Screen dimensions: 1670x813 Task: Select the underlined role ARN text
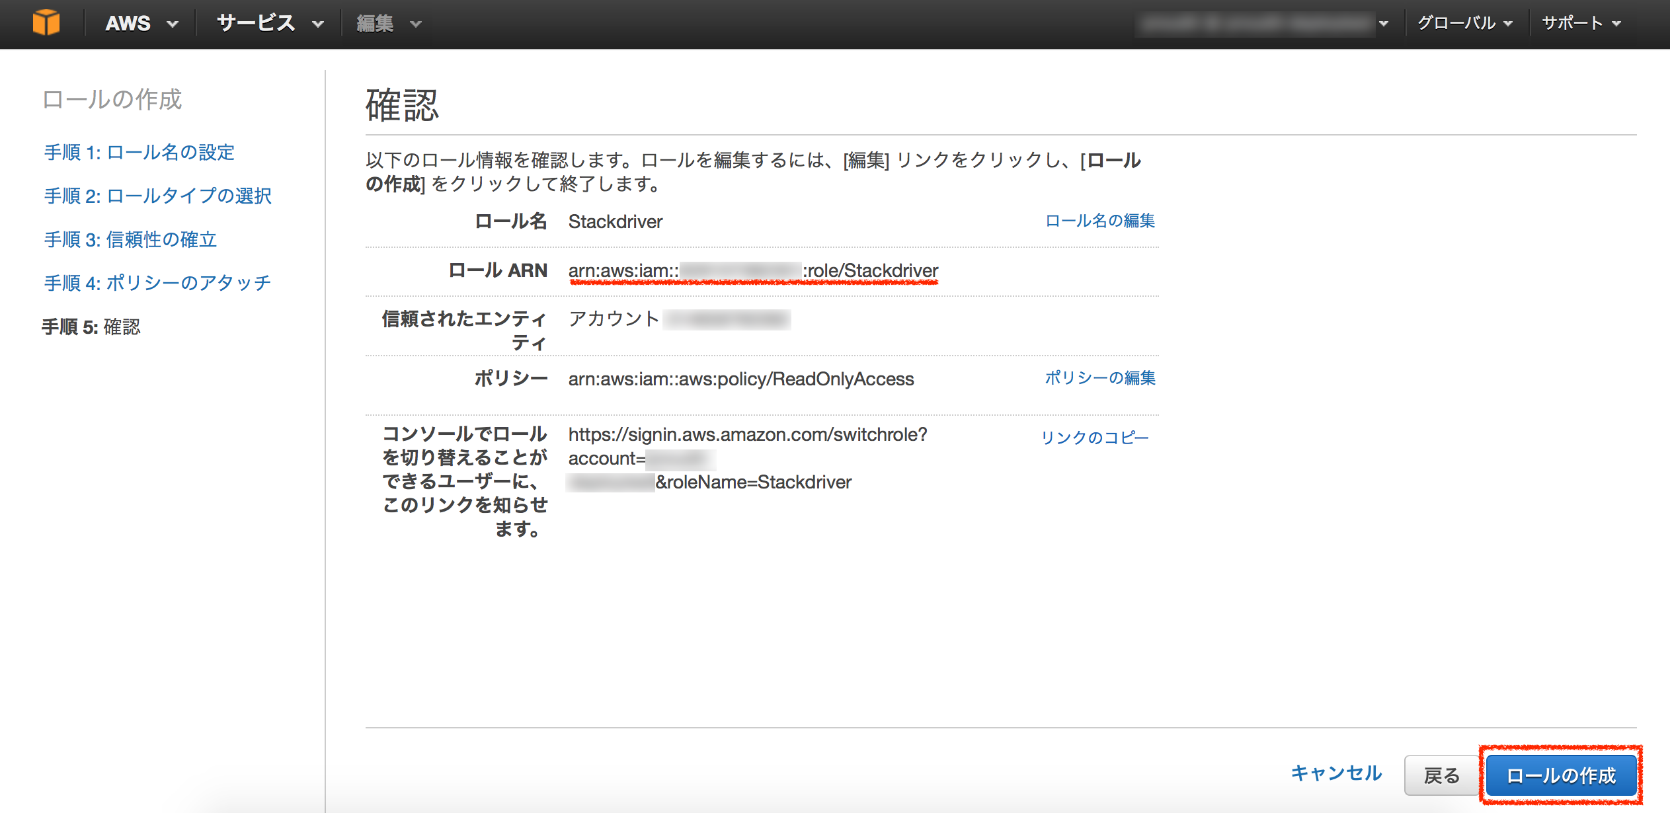point(755,271)
